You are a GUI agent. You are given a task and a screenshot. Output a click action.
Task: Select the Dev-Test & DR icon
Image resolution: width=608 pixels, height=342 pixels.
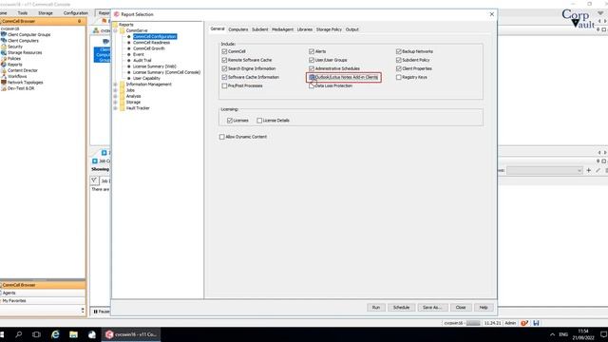click(4, 88)
